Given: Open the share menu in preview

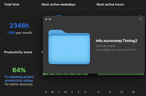Looking at the screenshot, I should tap(141, 19).
